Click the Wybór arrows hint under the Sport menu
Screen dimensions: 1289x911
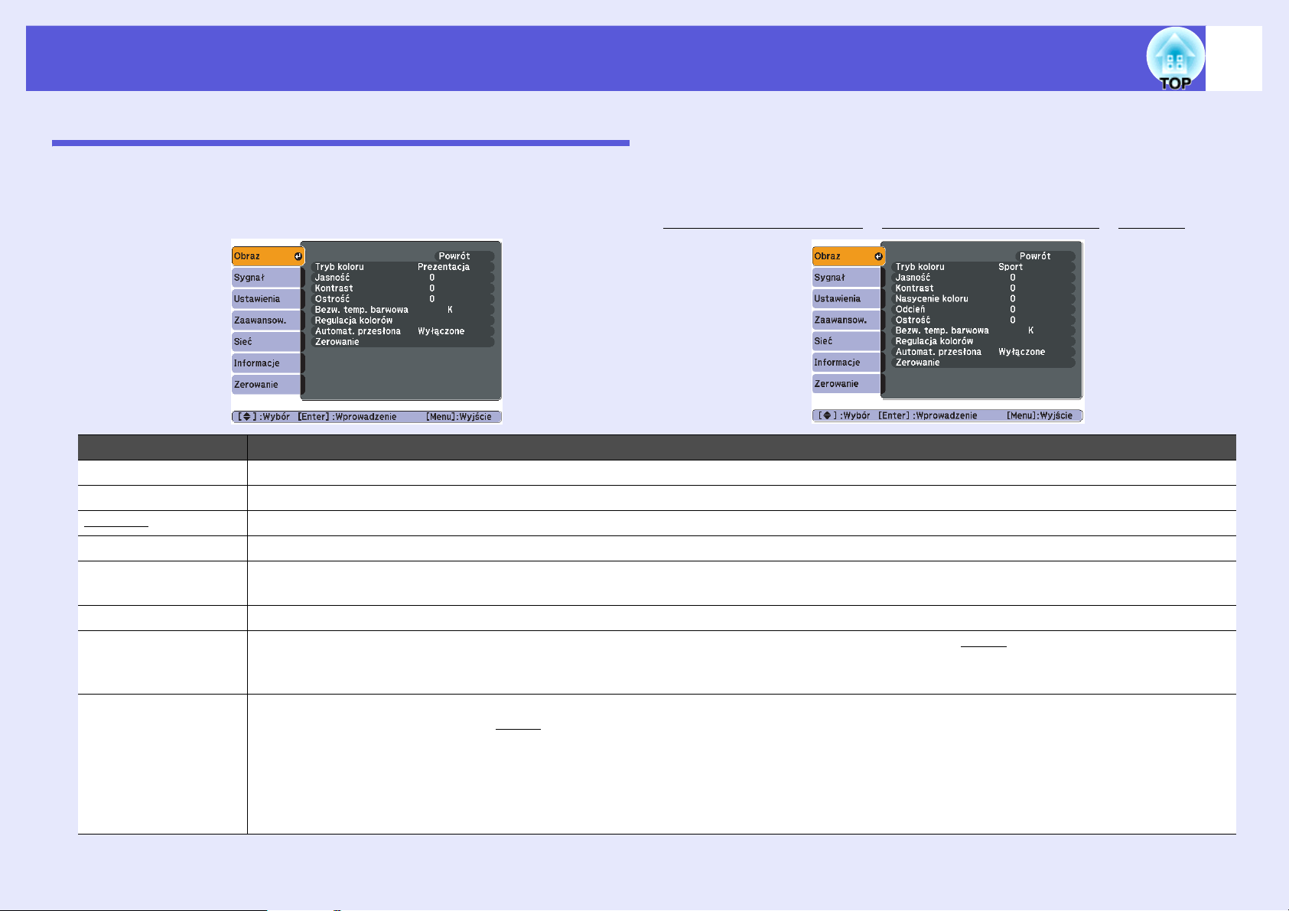click(845, 415)
